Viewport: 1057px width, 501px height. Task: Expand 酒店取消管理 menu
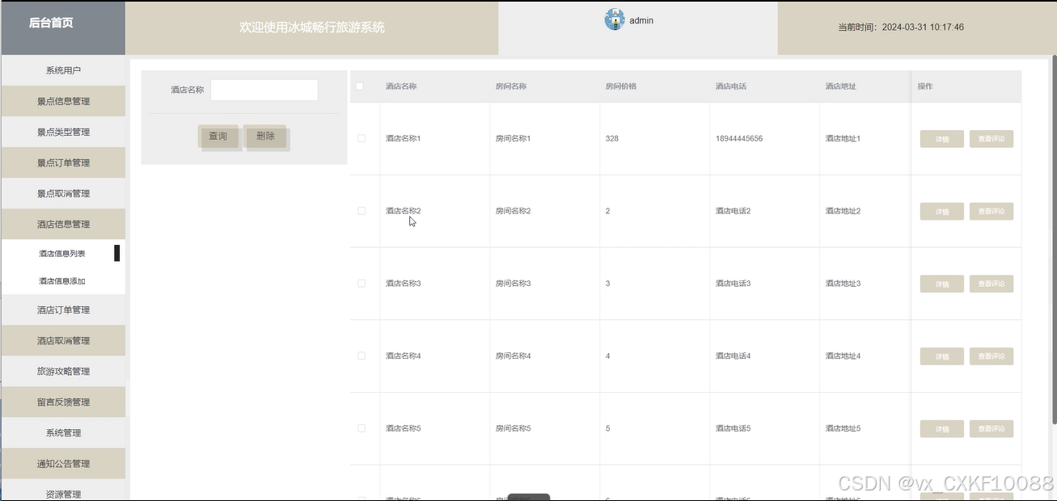pyautogui.click(x=63, y=340)
